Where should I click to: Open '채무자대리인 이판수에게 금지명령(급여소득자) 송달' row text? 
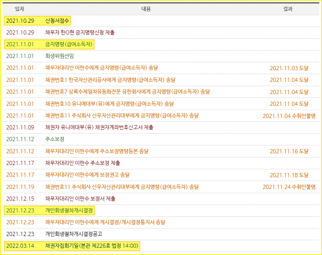tap(102, 68)
